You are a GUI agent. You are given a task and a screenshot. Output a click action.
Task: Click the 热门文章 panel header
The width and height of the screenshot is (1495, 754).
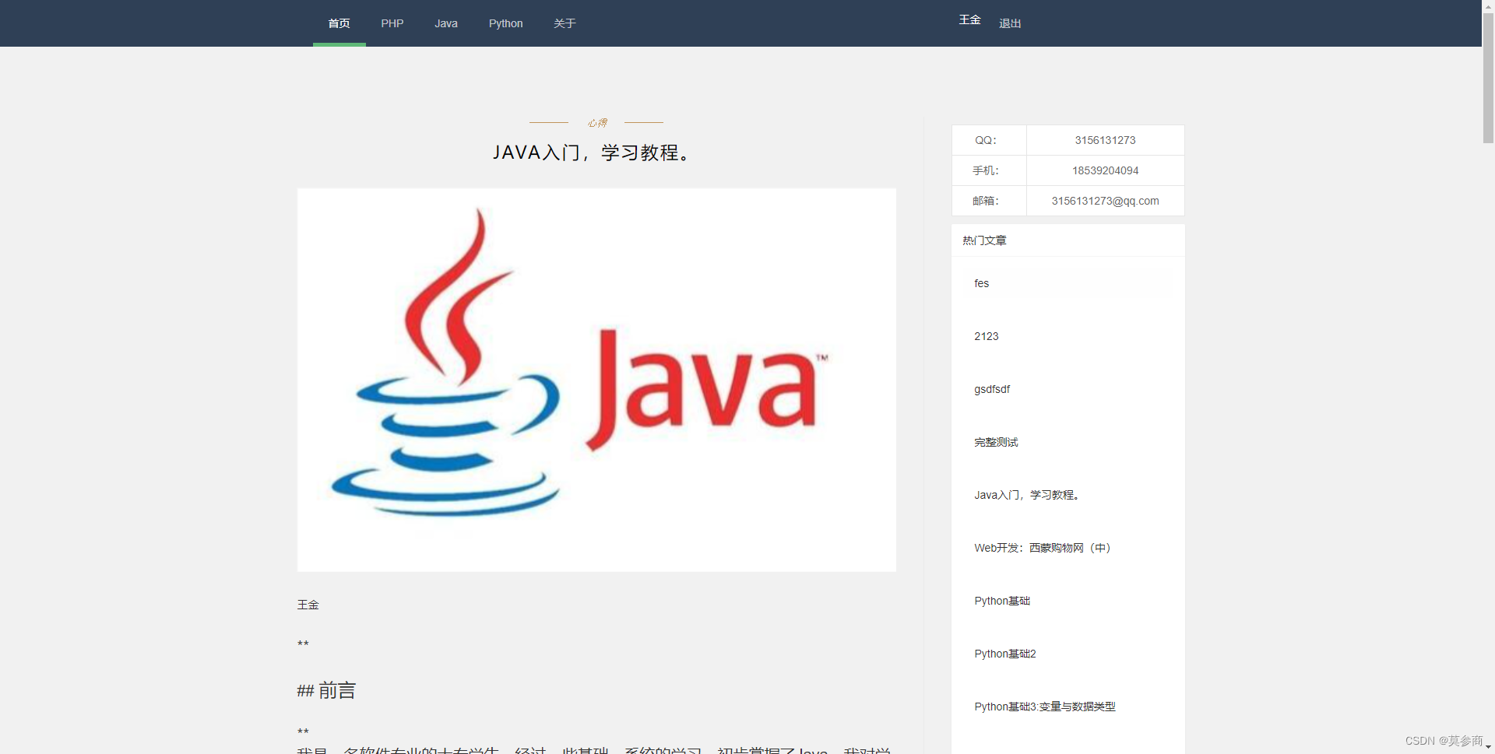coord(983,240)
